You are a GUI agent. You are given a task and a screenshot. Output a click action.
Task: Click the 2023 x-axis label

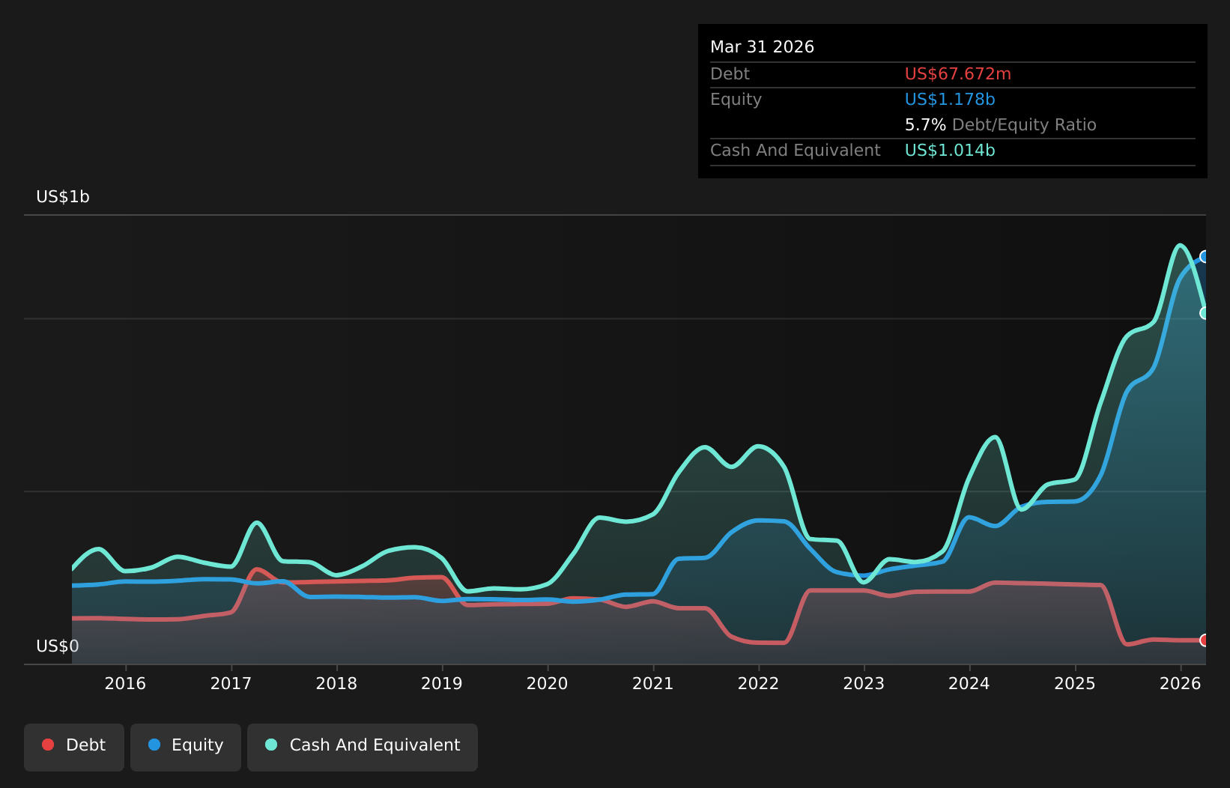(x=864, y=683)
